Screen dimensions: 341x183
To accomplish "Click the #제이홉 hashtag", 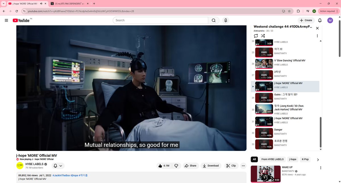I will [83, 175].
